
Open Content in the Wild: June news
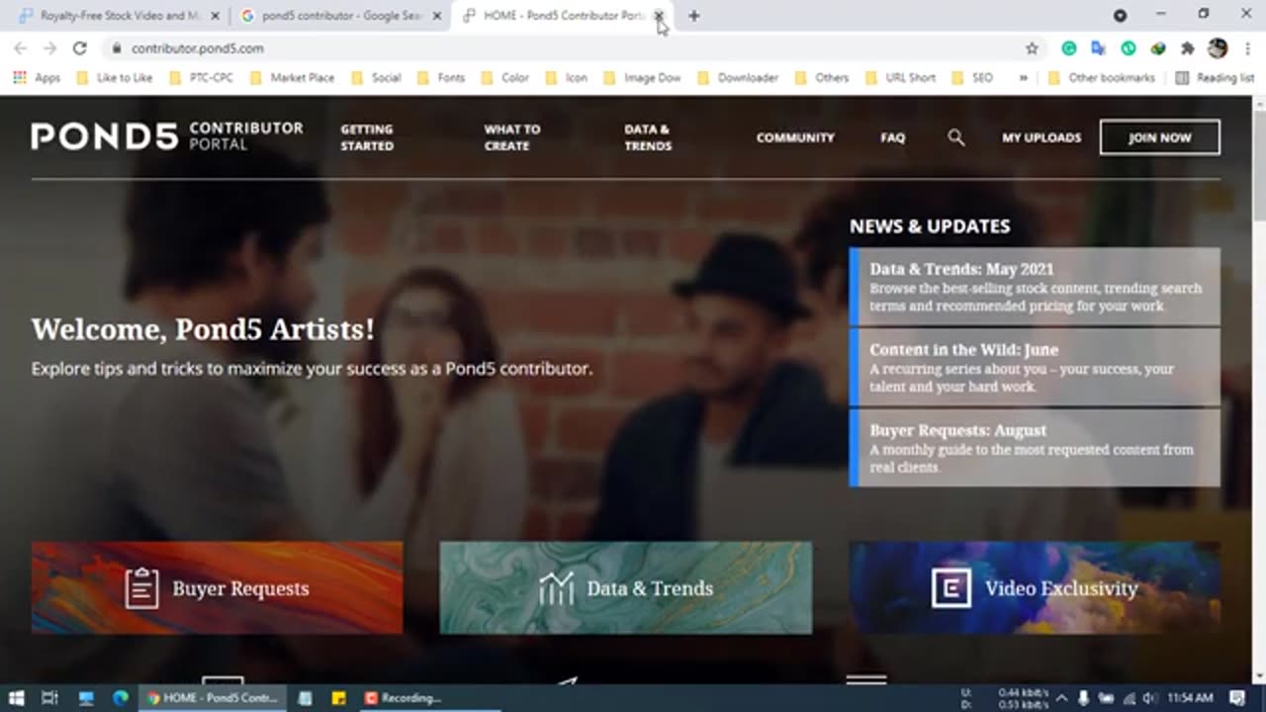1035,367
